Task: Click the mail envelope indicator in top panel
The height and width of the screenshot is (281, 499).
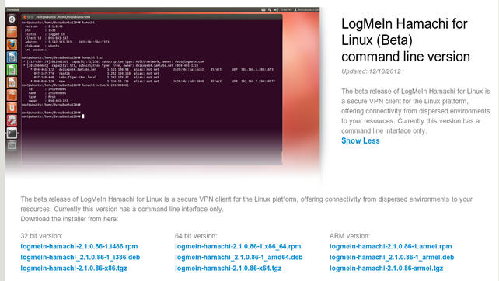Action: 263,10
